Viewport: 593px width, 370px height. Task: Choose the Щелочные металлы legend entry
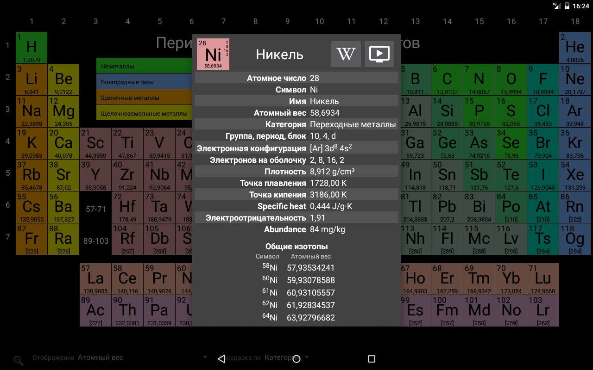tap(144, 98)
